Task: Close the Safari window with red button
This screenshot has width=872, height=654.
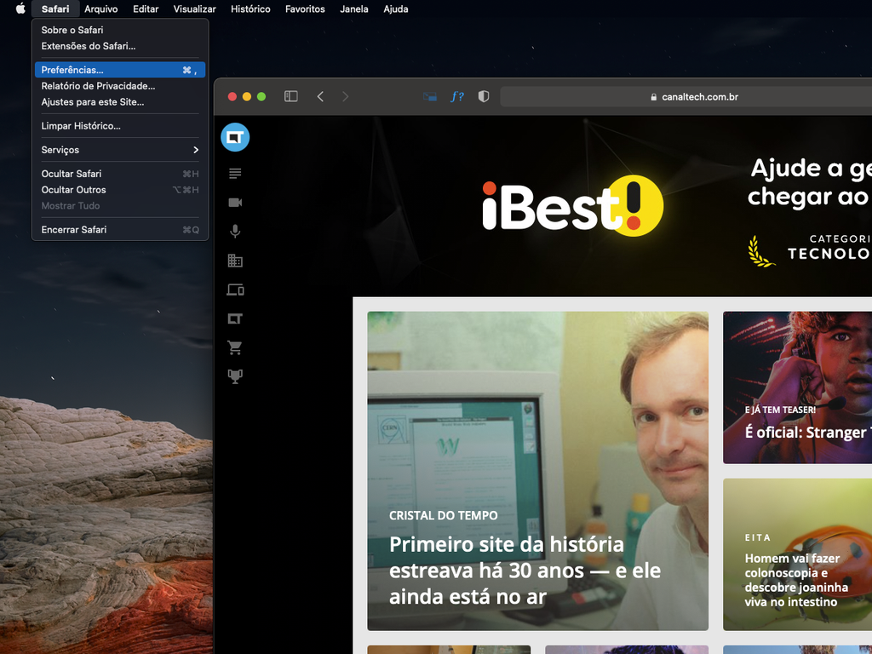Action: (232, 97)
